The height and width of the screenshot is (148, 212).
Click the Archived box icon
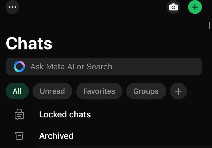19,136
